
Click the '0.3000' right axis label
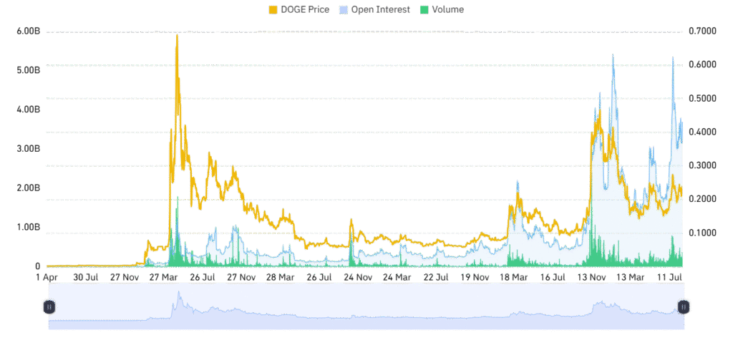pyautogui.click(x=703, y=165)
